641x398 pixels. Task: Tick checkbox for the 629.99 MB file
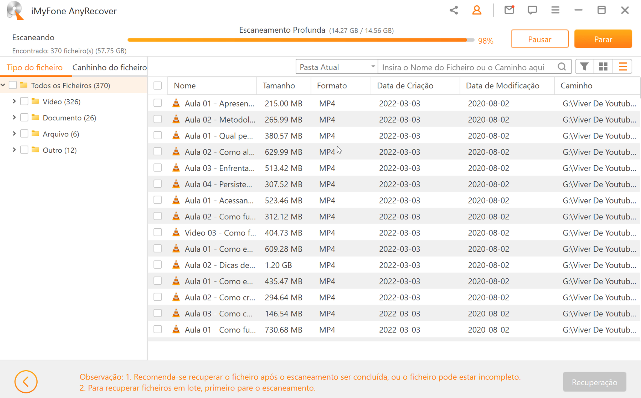pyautogui.click(x=158, y=152)
